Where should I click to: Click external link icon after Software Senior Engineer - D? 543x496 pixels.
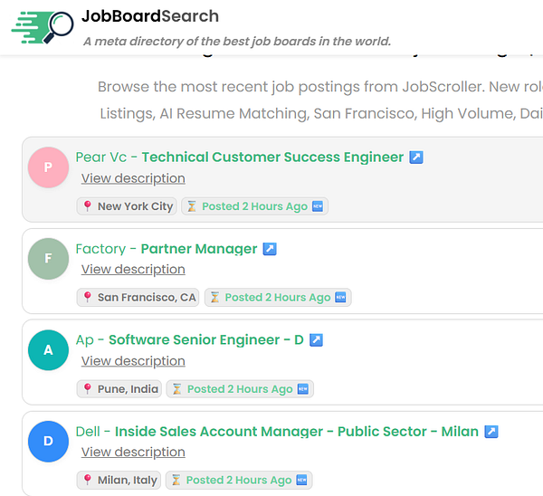[316, 340]
